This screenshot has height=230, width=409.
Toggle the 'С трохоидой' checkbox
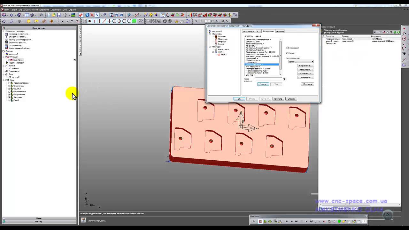(287, 48)
